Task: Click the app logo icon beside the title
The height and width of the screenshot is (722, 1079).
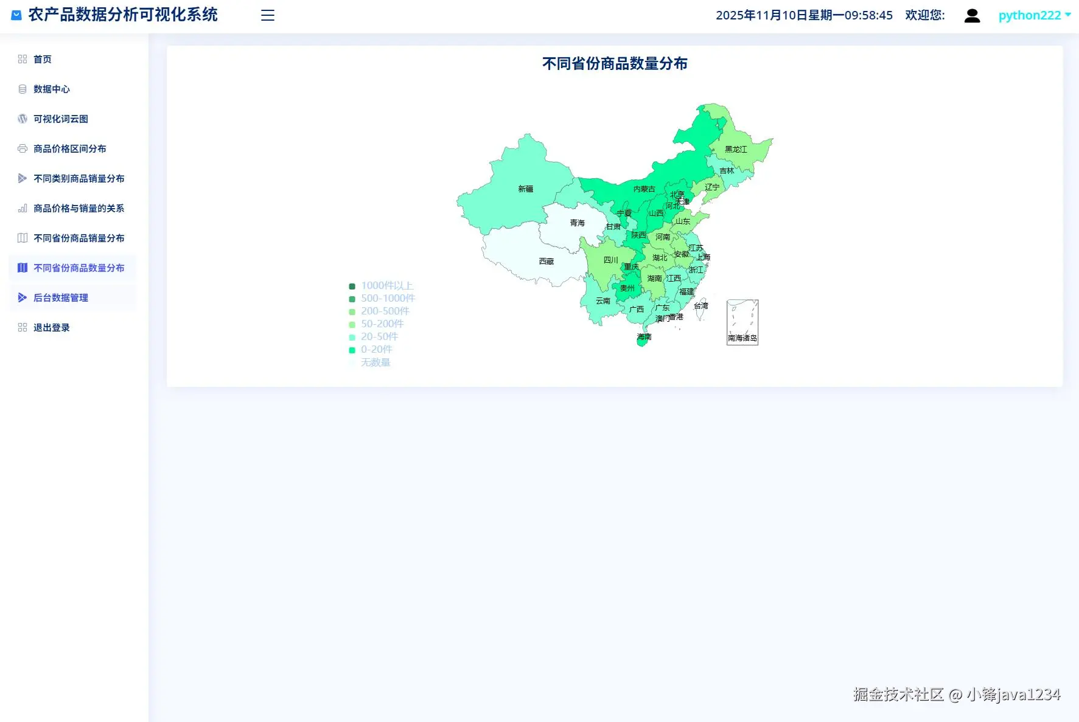Action: (x=16, y=15)
